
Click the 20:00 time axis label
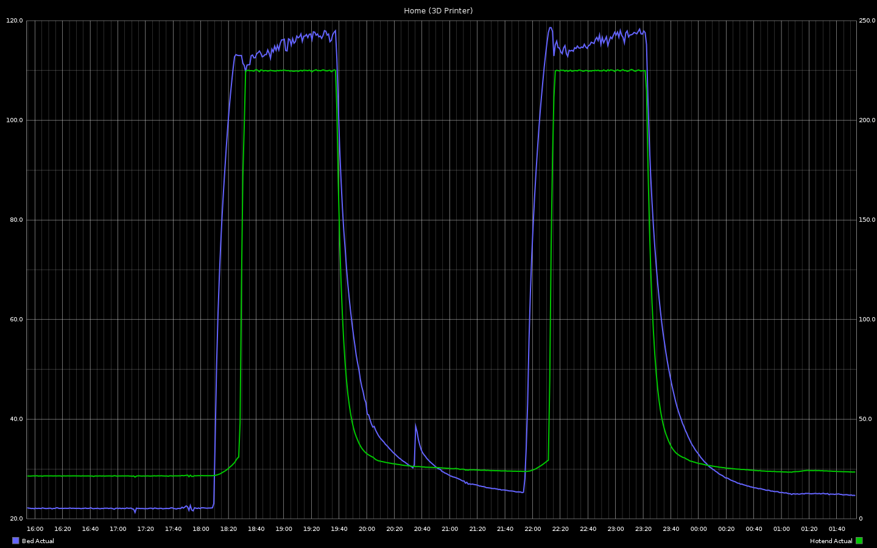click(x=367, y=529)
